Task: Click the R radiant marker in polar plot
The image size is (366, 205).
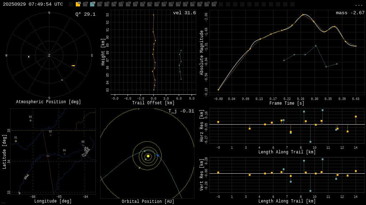Action: click(x=29, y=57)
